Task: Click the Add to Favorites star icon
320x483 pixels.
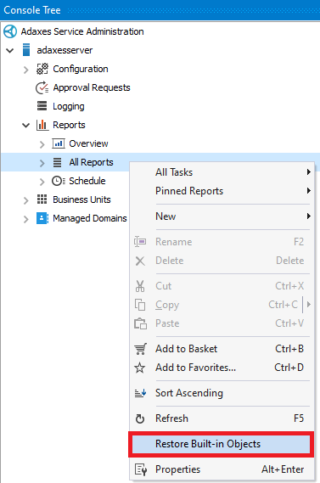Action: click(x=140, y=368)
